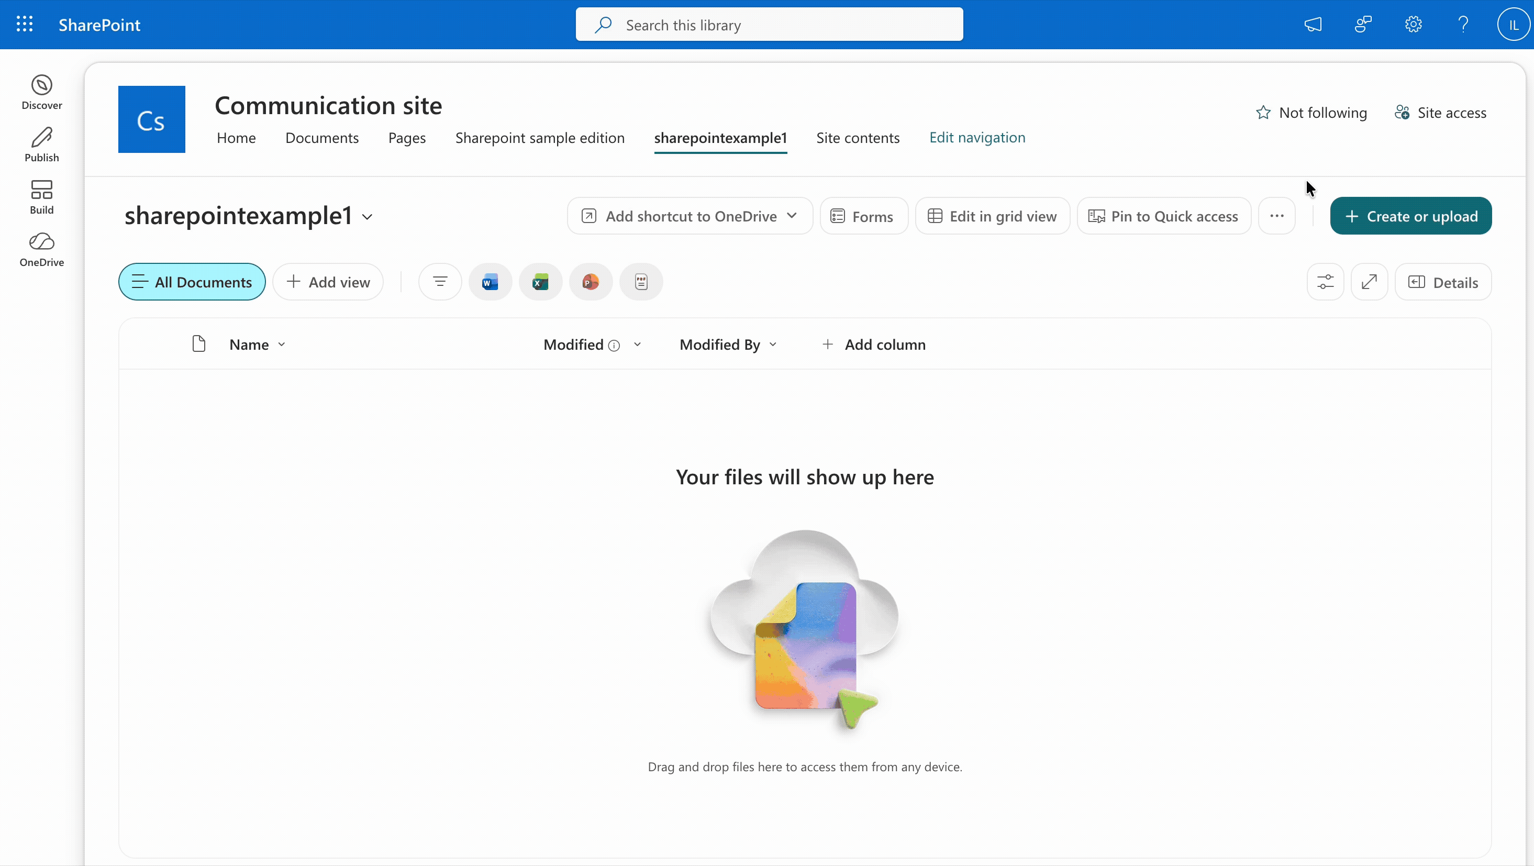Select the sharepointexample1 navigation tab
The image size is (1534, 866).
click(720, 138)
